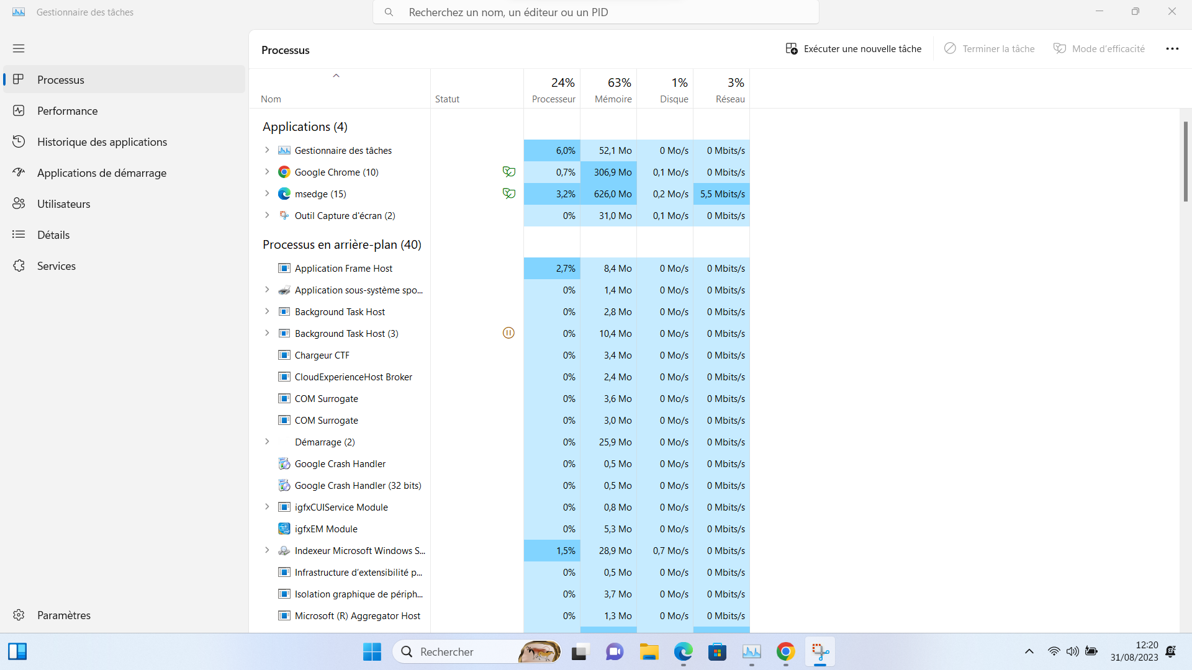Expand the Google Chrome (10) process group
The width and height of the screenshot is (1192, 670).
pos(267,172)
